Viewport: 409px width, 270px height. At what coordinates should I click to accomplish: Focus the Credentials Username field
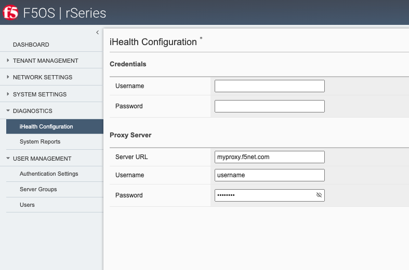click(269, 86)
